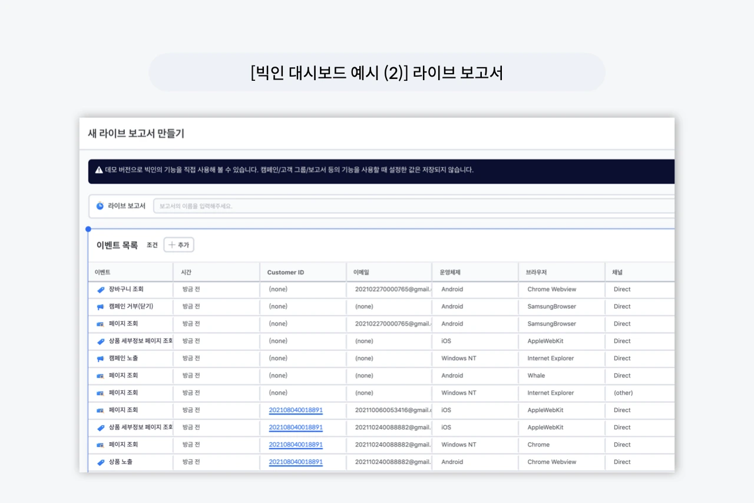The width and height of the screenshot is (754, 503).
Task: Select the 캠페인 노출 event name
Action: point(124,359)
